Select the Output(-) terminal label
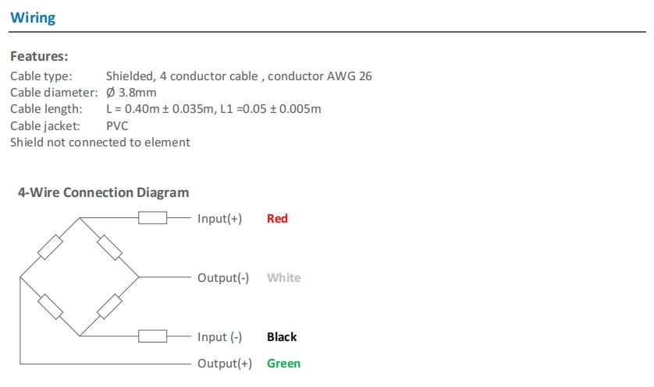The height and width of the screenshot is (387, 654). pos(222,278)
